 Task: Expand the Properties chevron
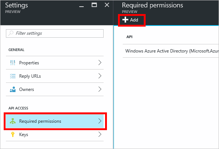coord(100,62)
